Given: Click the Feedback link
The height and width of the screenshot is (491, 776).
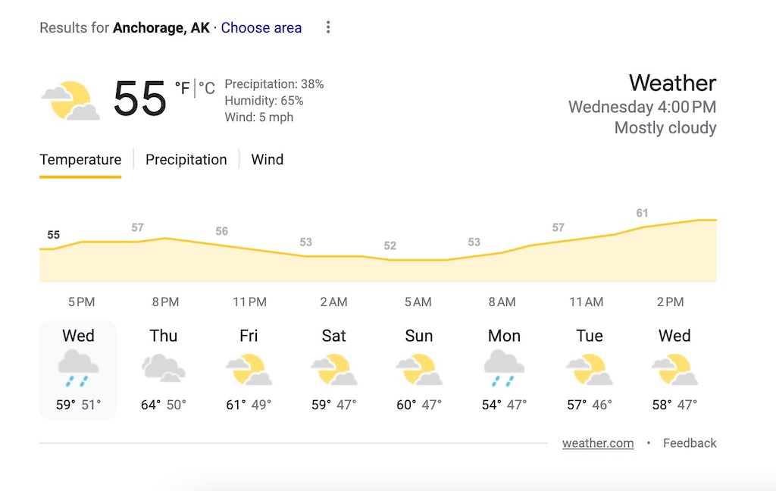Looking at the screenshot, I should 690,443.
